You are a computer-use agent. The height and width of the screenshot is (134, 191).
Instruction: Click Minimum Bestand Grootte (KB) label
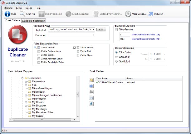(x=146, y=35)
